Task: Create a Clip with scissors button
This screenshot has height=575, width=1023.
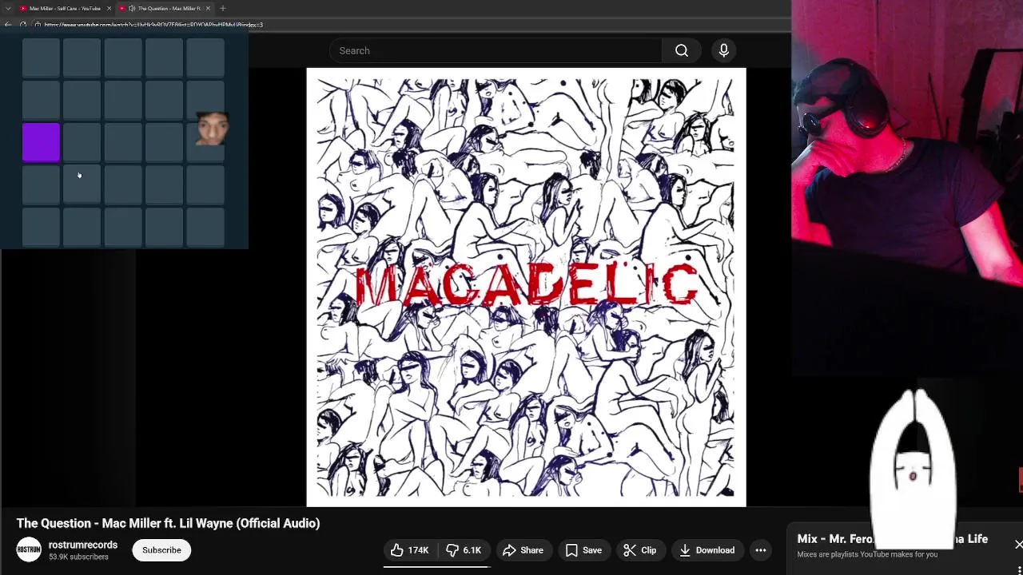Action: pyautogui.click(x=639, y=550)
